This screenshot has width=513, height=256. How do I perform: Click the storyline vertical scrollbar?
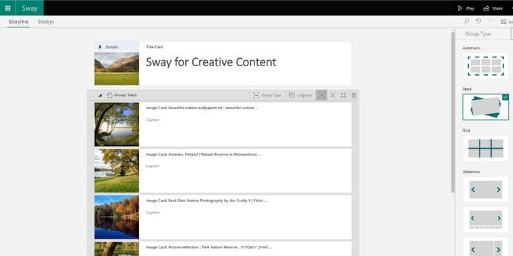[453, 113]
